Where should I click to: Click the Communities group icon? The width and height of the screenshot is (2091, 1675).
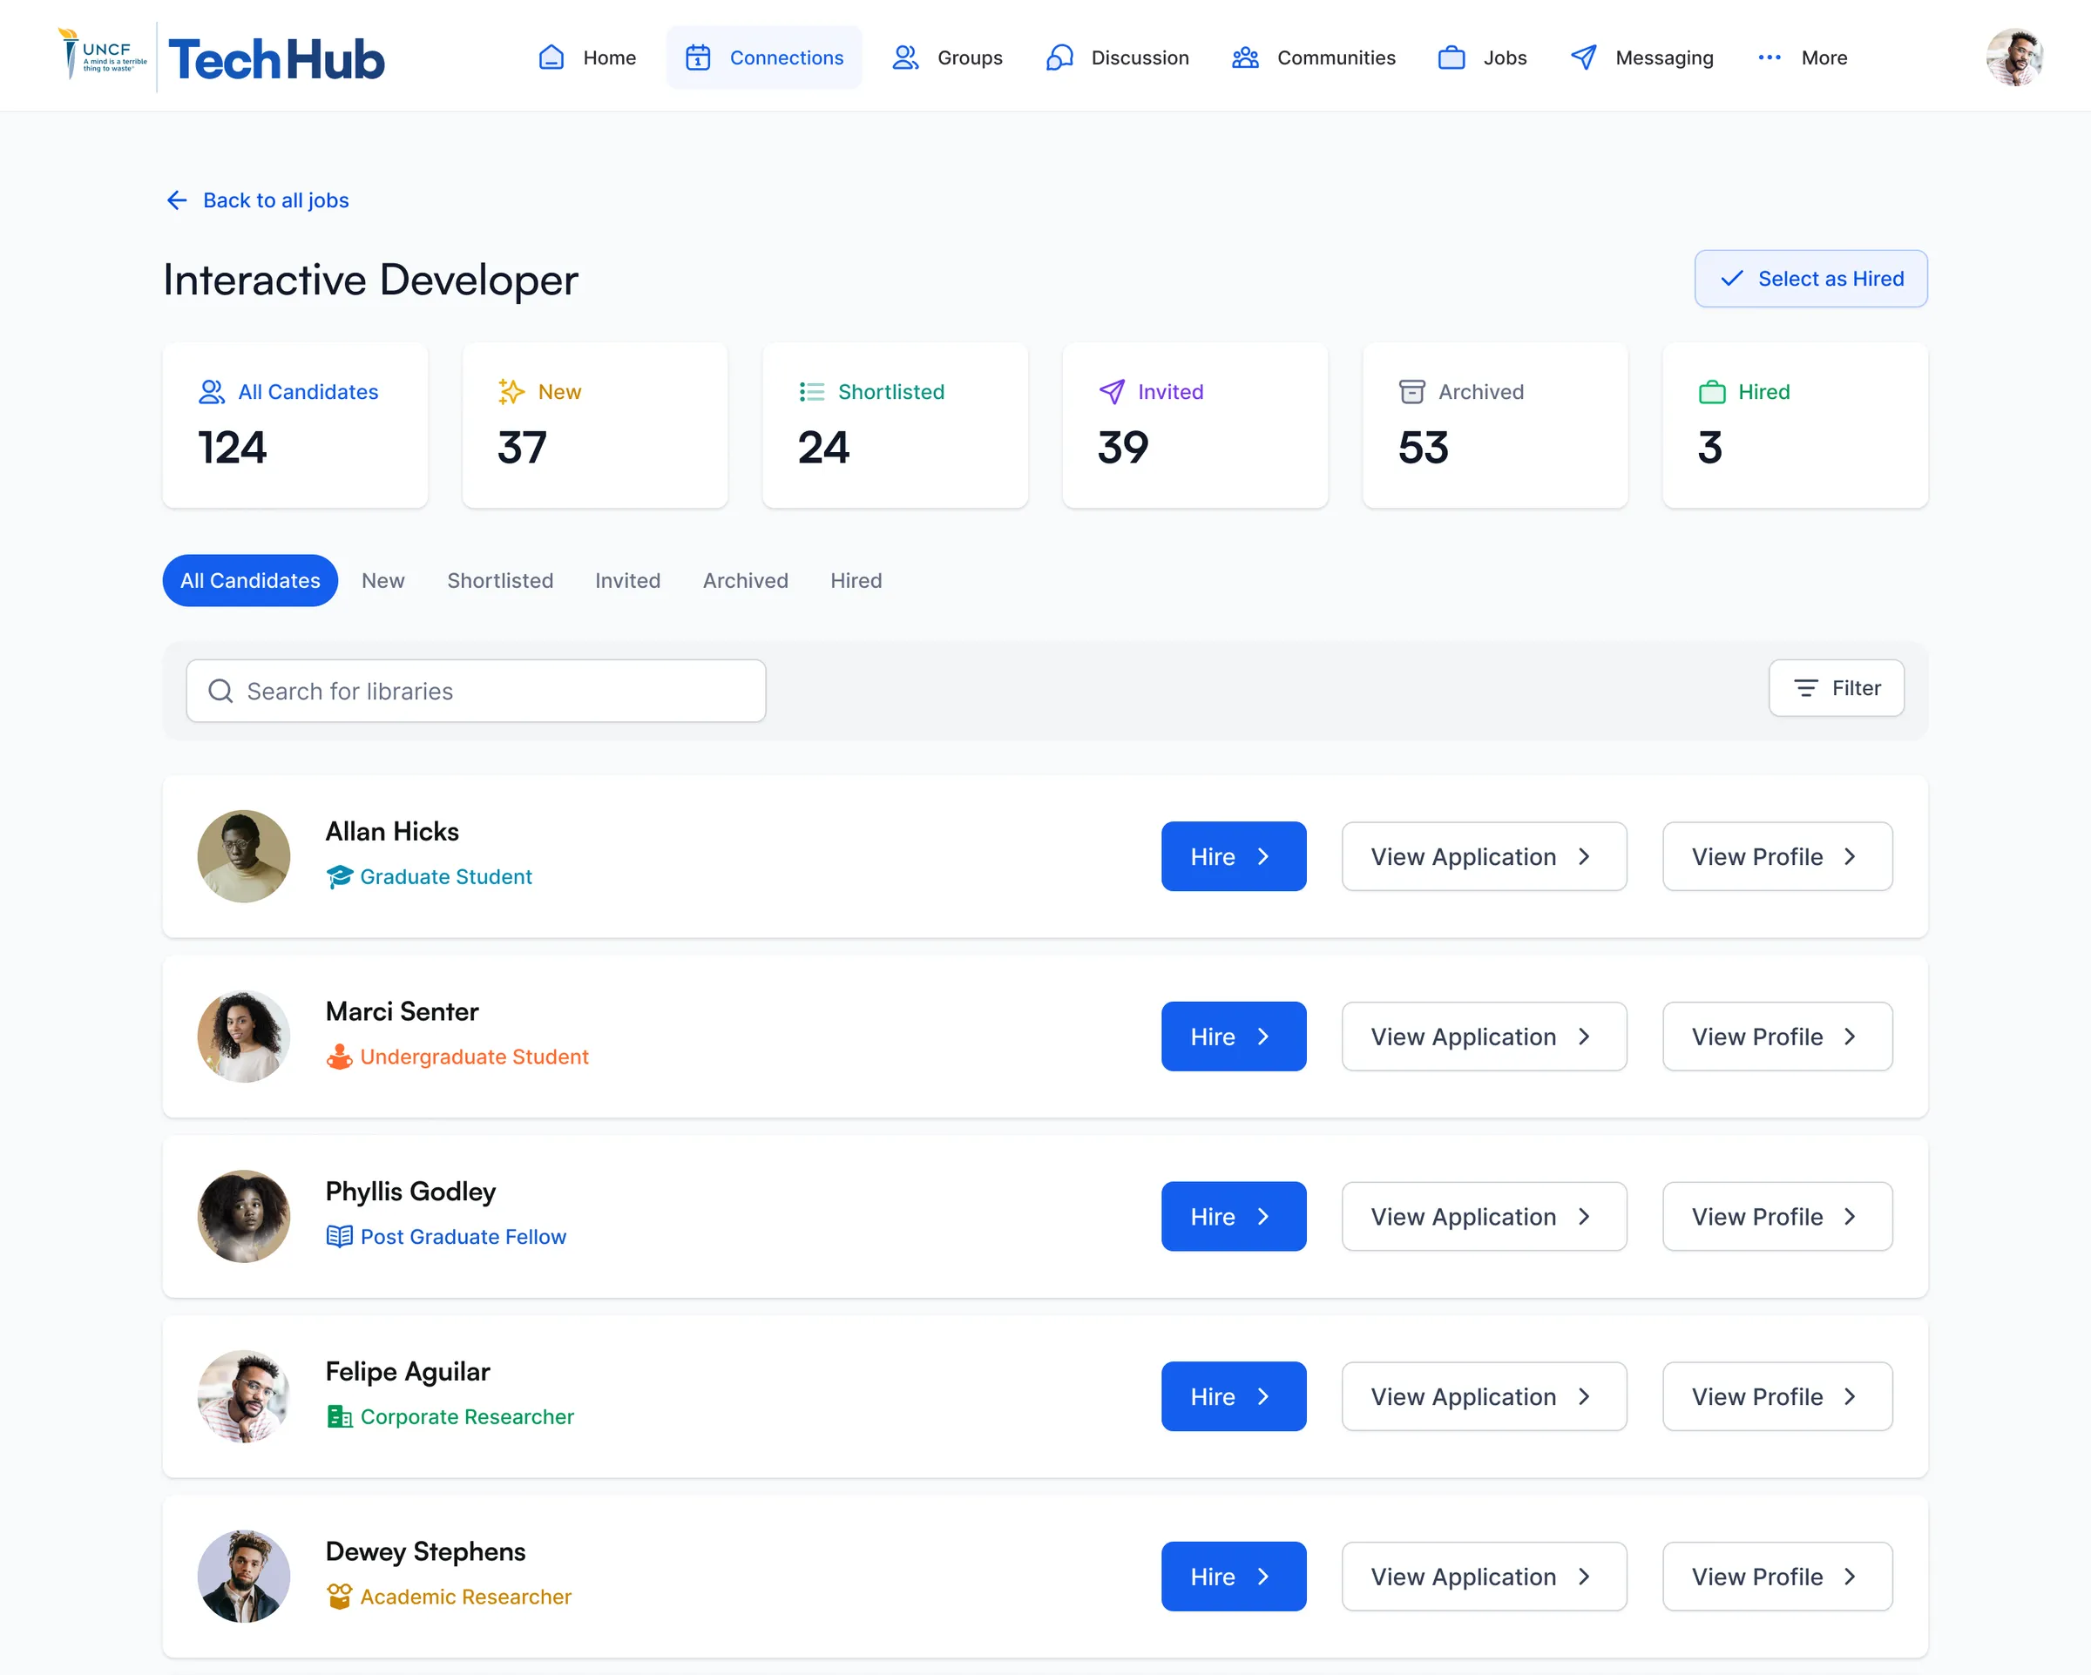tap(1245, 57)
